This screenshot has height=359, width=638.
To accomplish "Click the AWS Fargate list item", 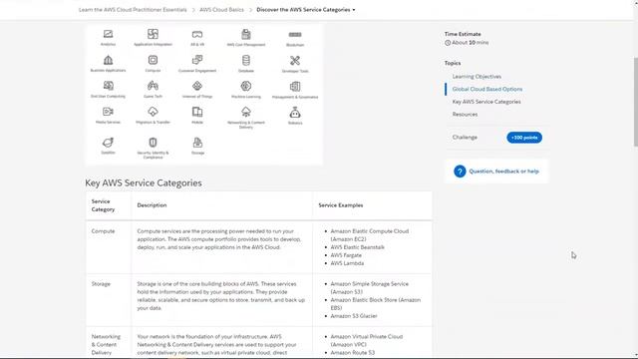I will (x=346, y=255).
